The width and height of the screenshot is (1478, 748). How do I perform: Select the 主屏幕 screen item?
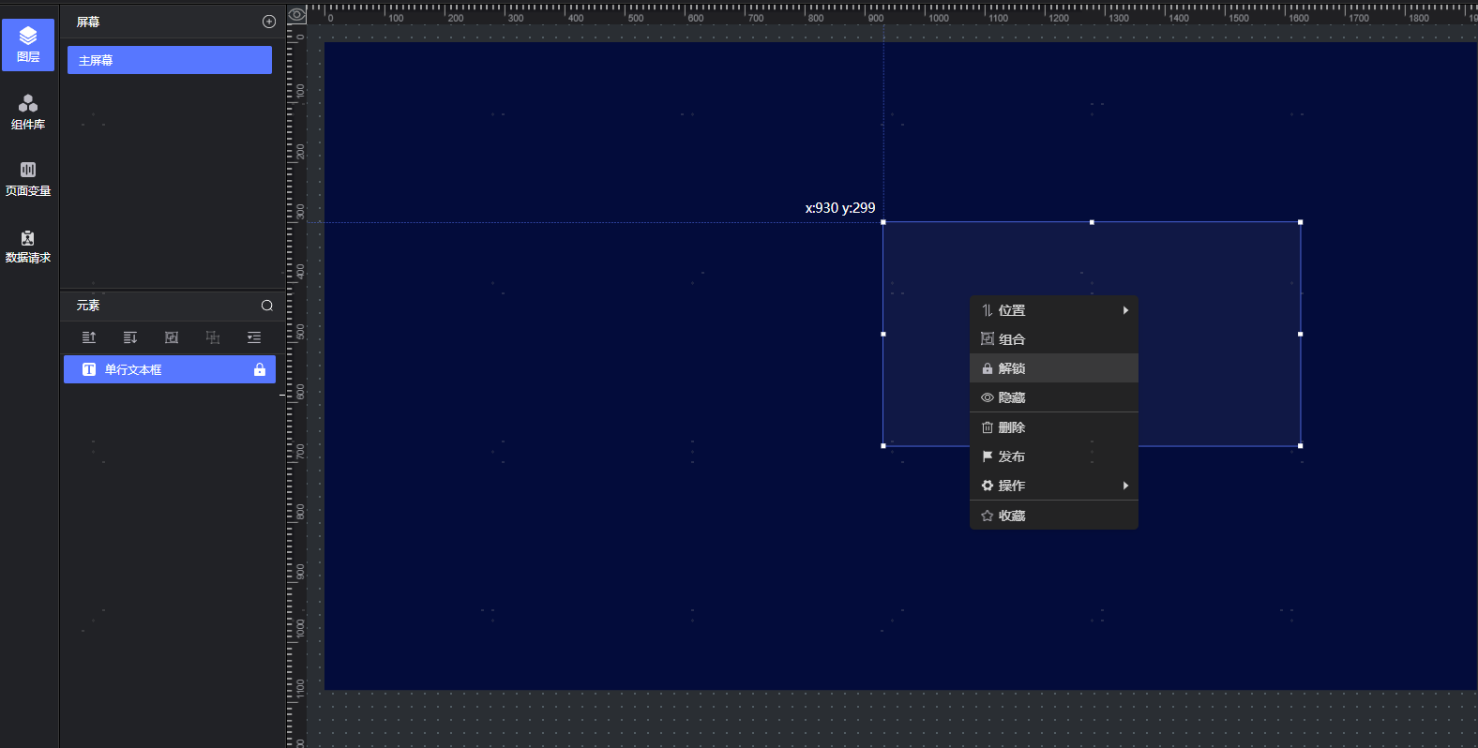(x=169, y=60)
